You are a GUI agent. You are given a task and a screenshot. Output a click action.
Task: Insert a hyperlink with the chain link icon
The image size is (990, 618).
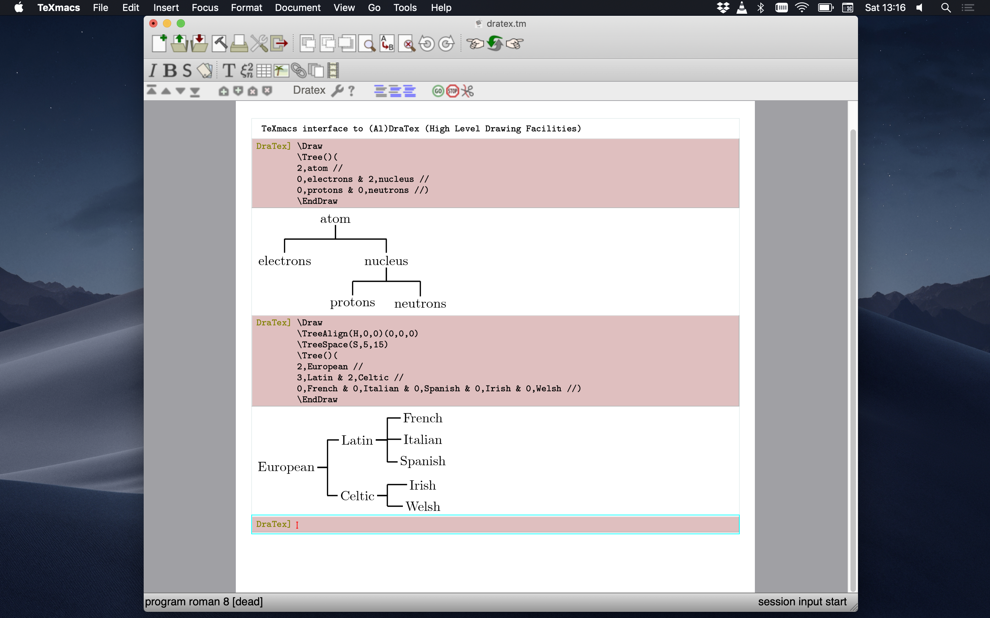299,70
